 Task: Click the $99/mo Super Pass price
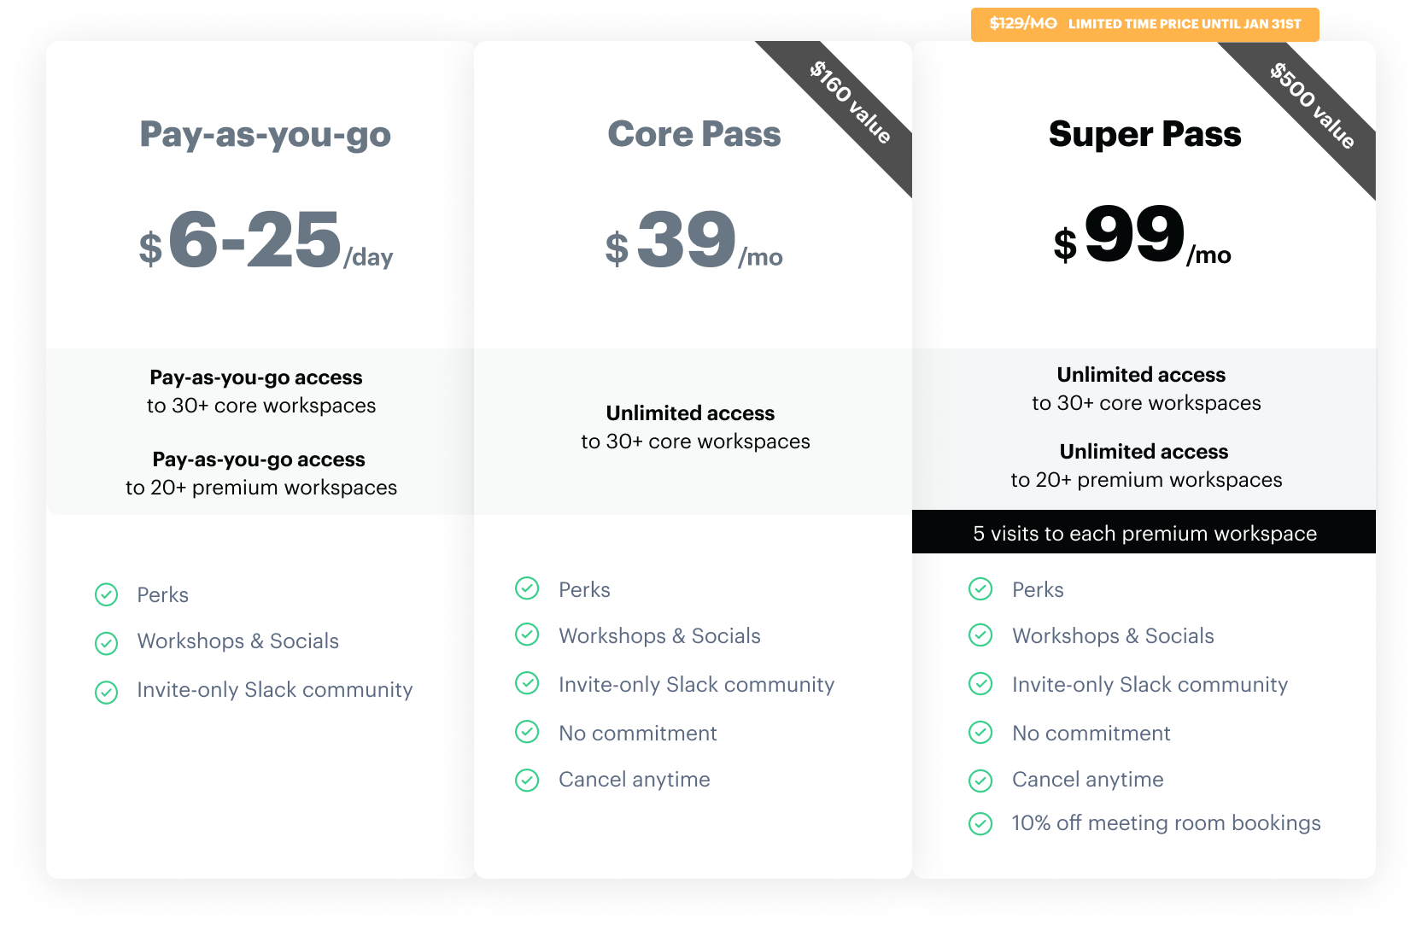click(1143, 235)
